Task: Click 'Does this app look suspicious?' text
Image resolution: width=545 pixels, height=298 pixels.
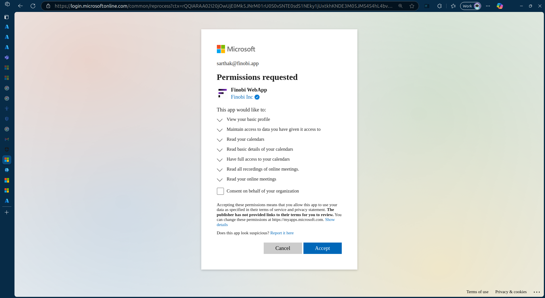Action: [243, 233]
